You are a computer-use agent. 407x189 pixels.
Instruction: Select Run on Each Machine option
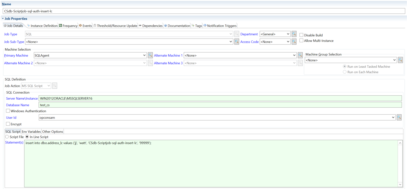[345, 72]
